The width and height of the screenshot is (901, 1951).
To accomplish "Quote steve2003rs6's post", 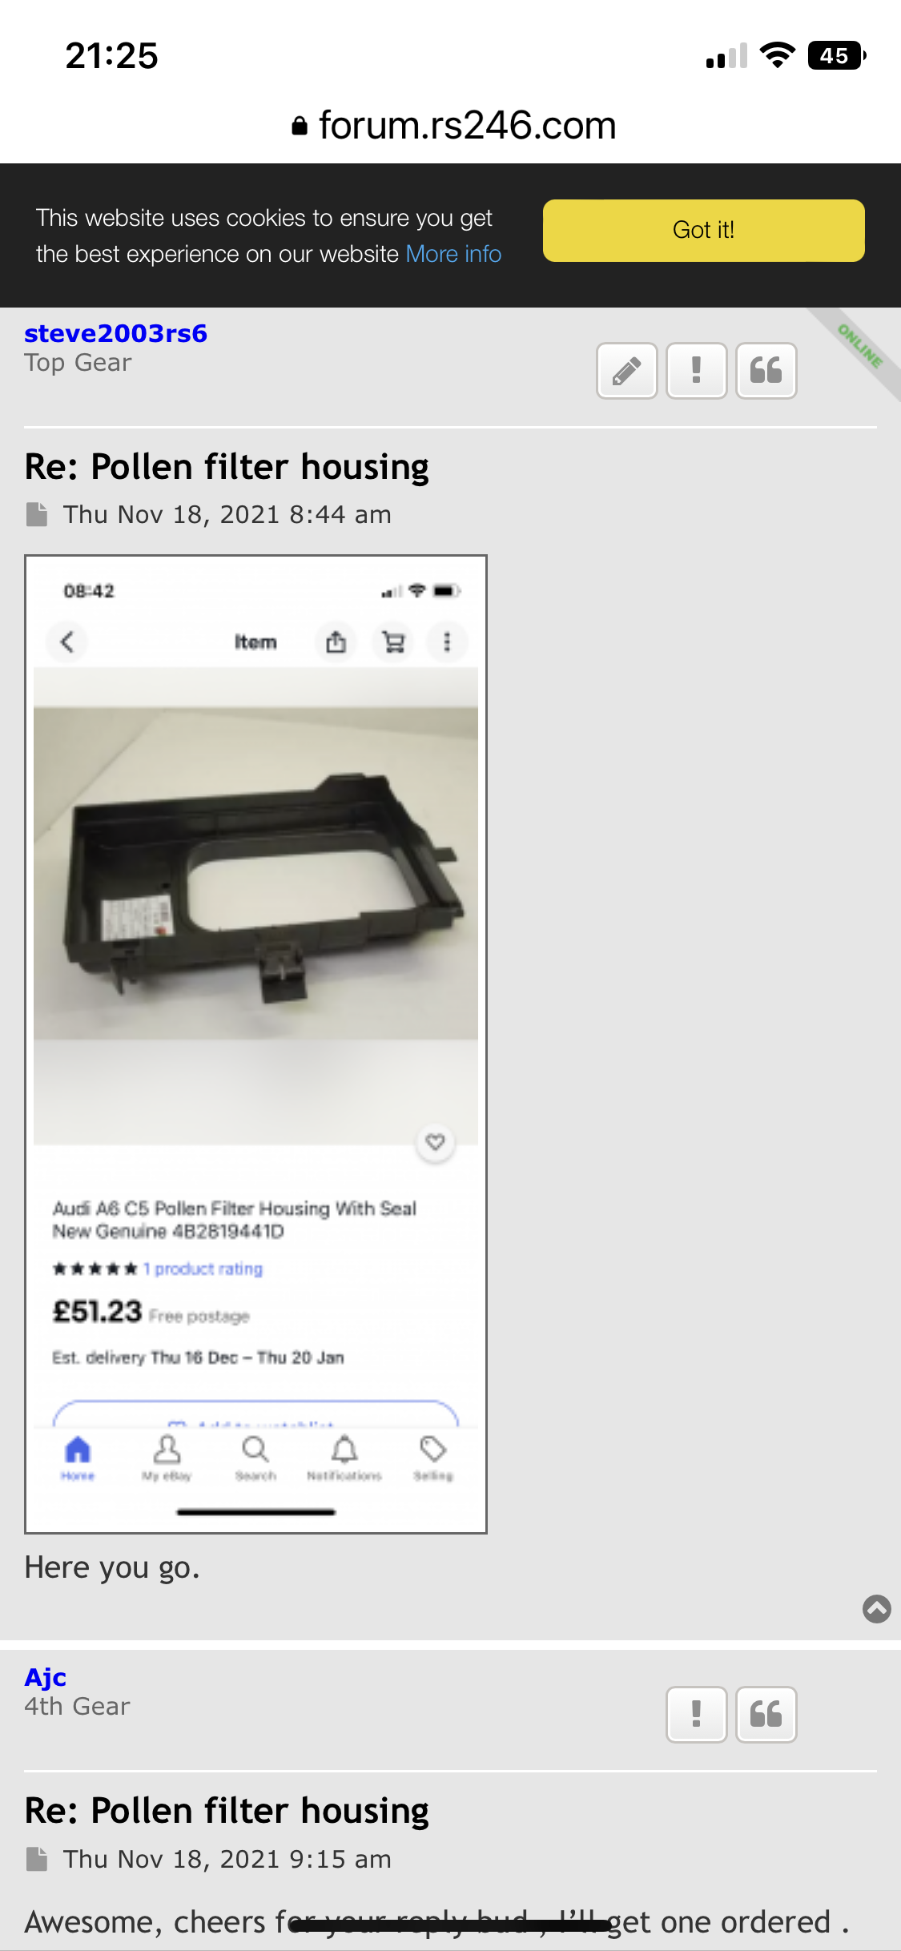I will pyautogui.click(x=766, y=371).
